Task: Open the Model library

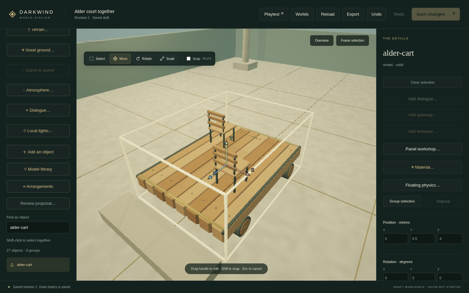Action: tap(38, 169)
